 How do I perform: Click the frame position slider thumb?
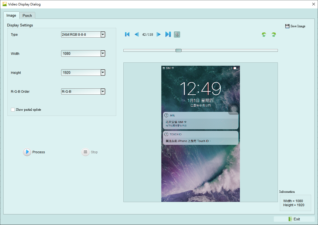(179, 50)
